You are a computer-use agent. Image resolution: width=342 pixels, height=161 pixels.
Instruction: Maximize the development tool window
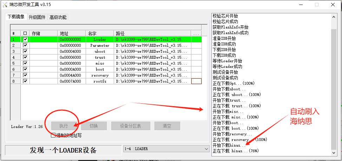317,5
